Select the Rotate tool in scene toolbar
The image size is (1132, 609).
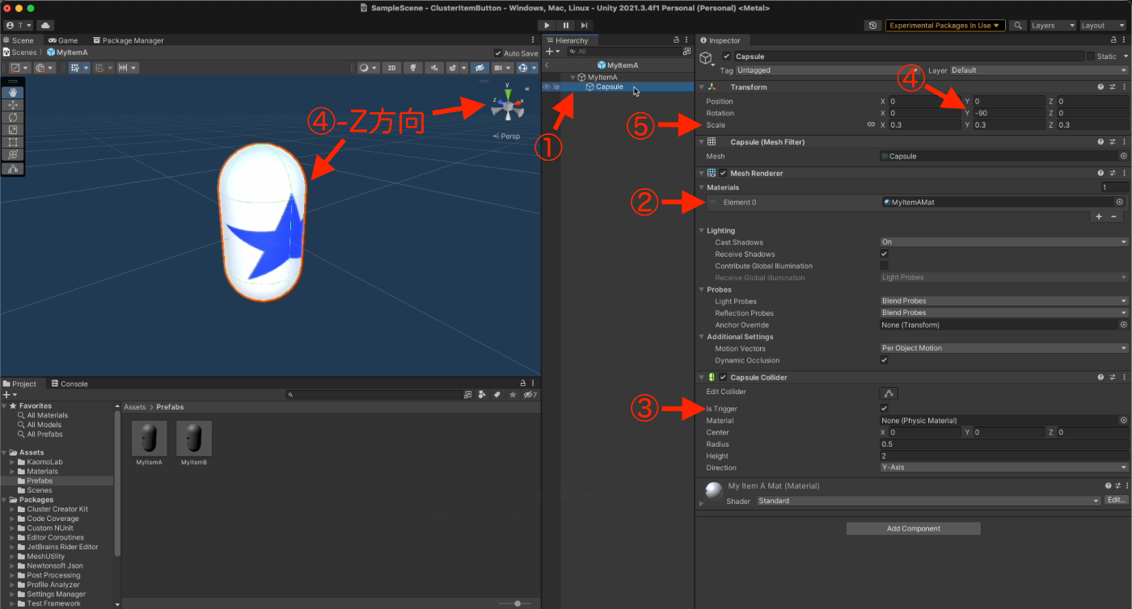click(13, 117)
